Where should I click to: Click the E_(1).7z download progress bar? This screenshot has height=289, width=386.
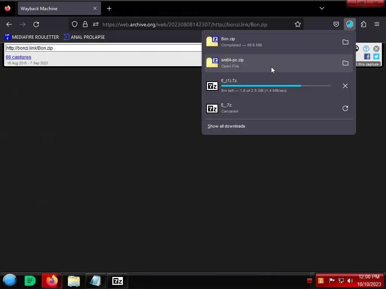tap(276, 86)
